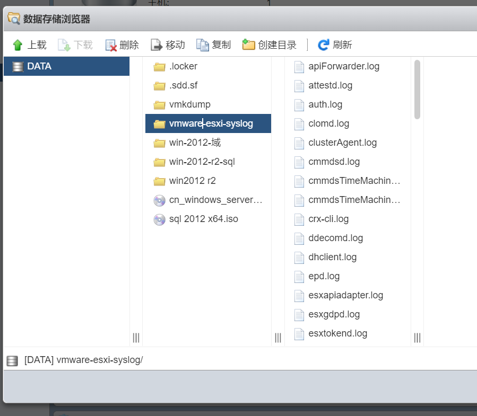Click the [DATA] vmware-esxi-syslog/ path text
Image resolution: width=477 pixels, height=416 pixels.
click(84, 360)
